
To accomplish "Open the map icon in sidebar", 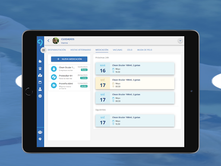I will pyautogui.click(x=40, y=75).
